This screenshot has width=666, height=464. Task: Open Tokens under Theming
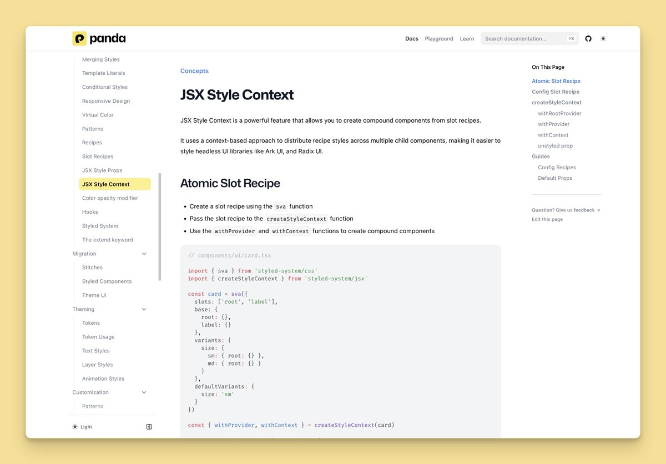(91, 323)
